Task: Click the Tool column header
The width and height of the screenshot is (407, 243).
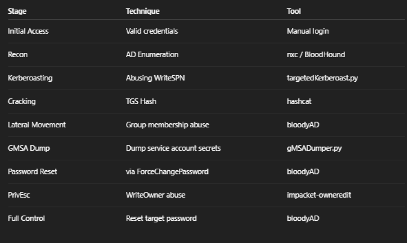Action: point(293,11)
